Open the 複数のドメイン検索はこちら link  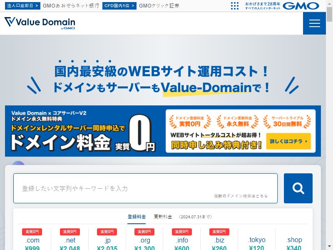tap(241, 196)
